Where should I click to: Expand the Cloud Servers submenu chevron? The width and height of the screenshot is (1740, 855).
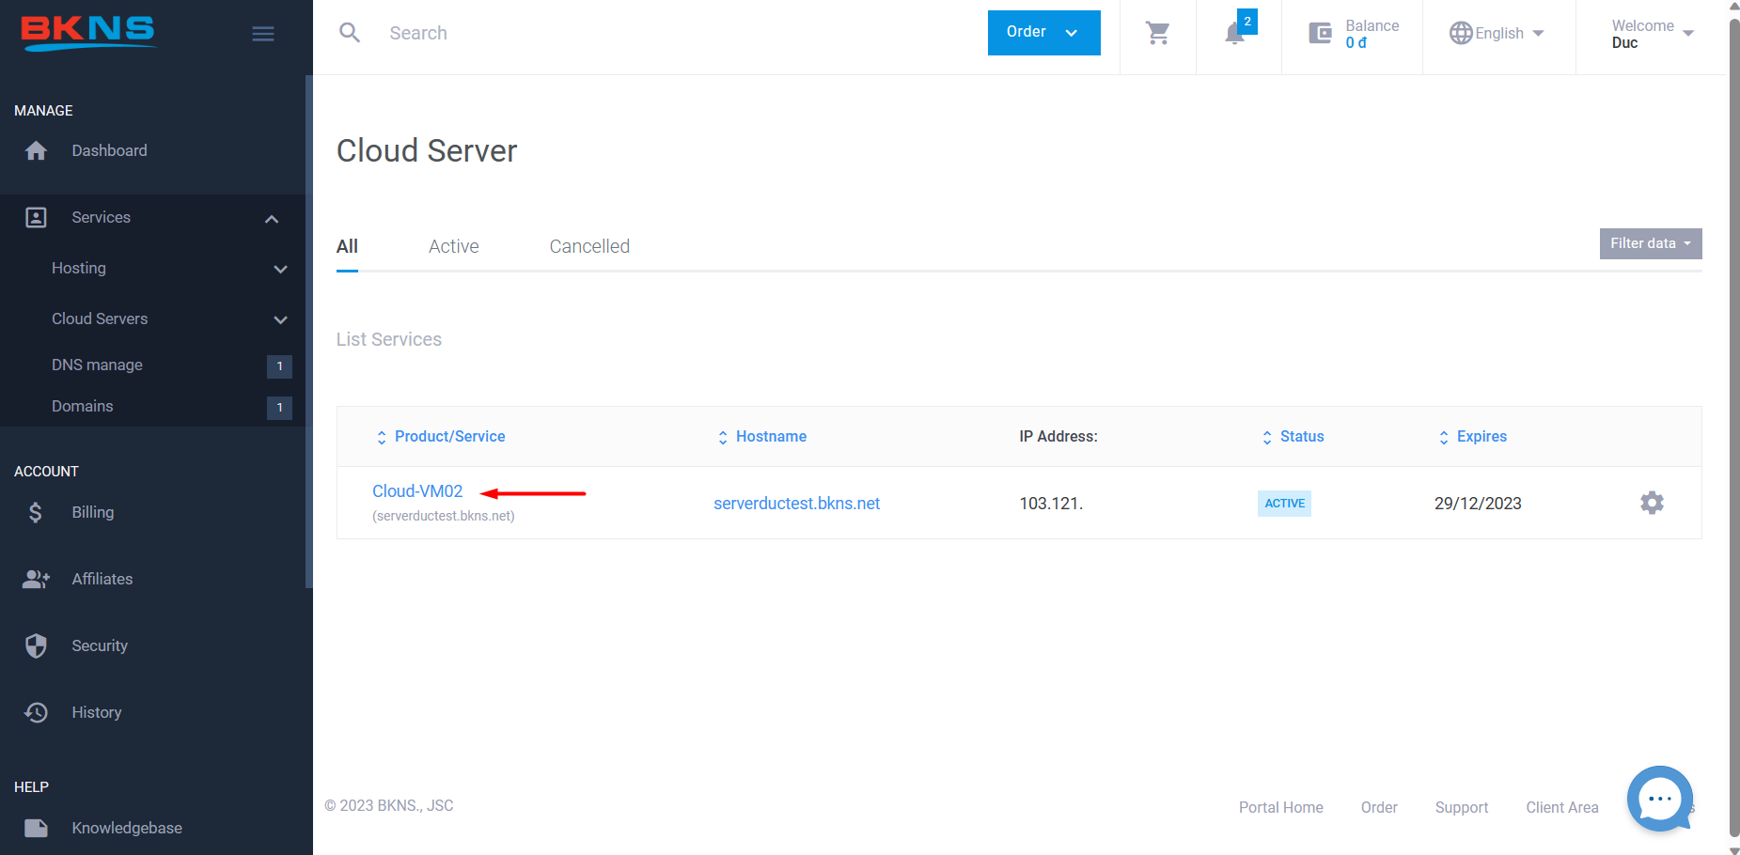[280, 320]
